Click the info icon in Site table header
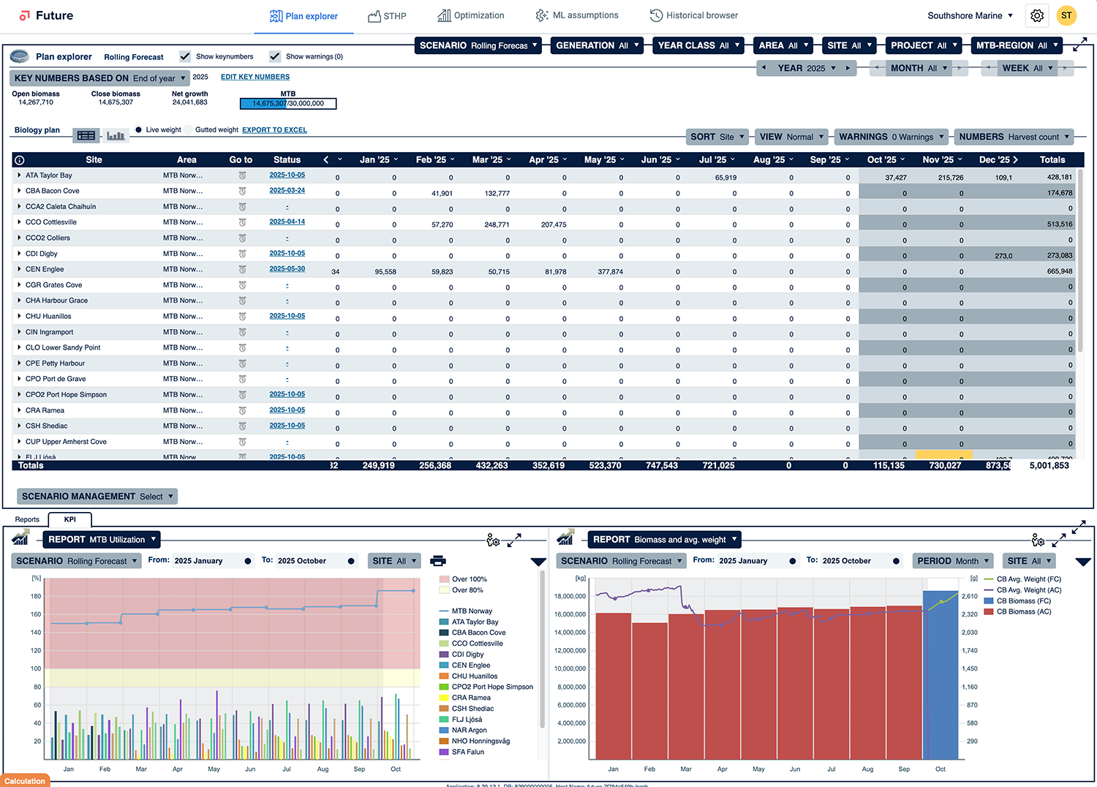Image resolution: width=1097 pixels, height=787 pixels. (20, 160)
